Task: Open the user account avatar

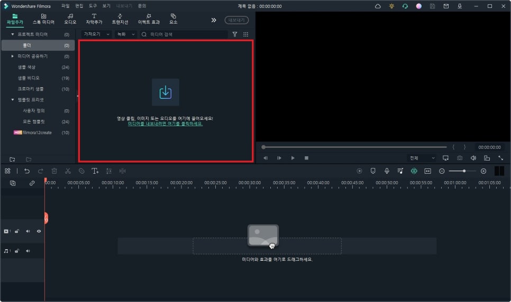Action: (x=419, y=6)
